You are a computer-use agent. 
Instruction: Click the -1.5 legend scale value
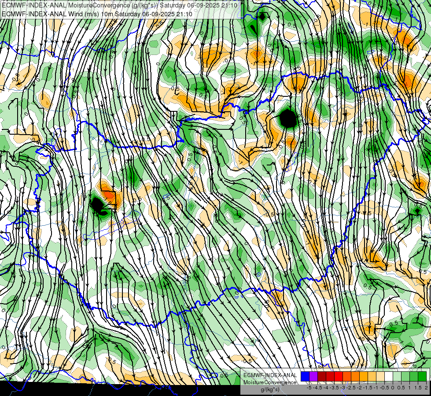368,388
